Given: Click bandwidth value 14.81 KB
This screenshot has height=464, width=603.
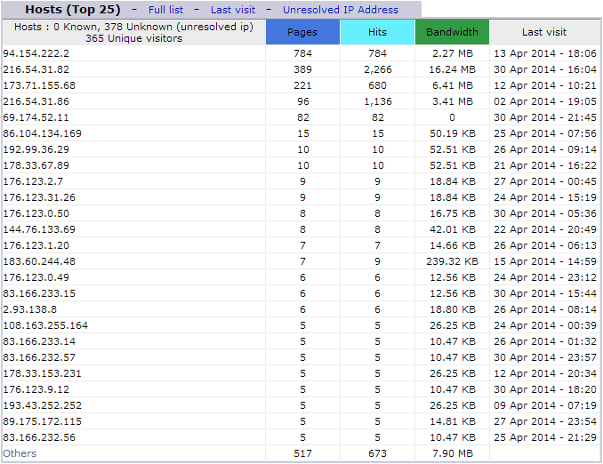Looking at the screenshot, I should (x=452, y=421).
